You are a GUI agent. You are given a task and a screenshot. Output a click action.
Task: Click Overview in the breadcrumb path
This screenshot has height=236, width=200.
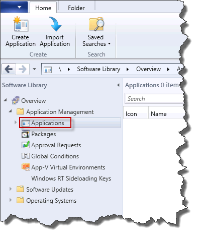(148, 69)
